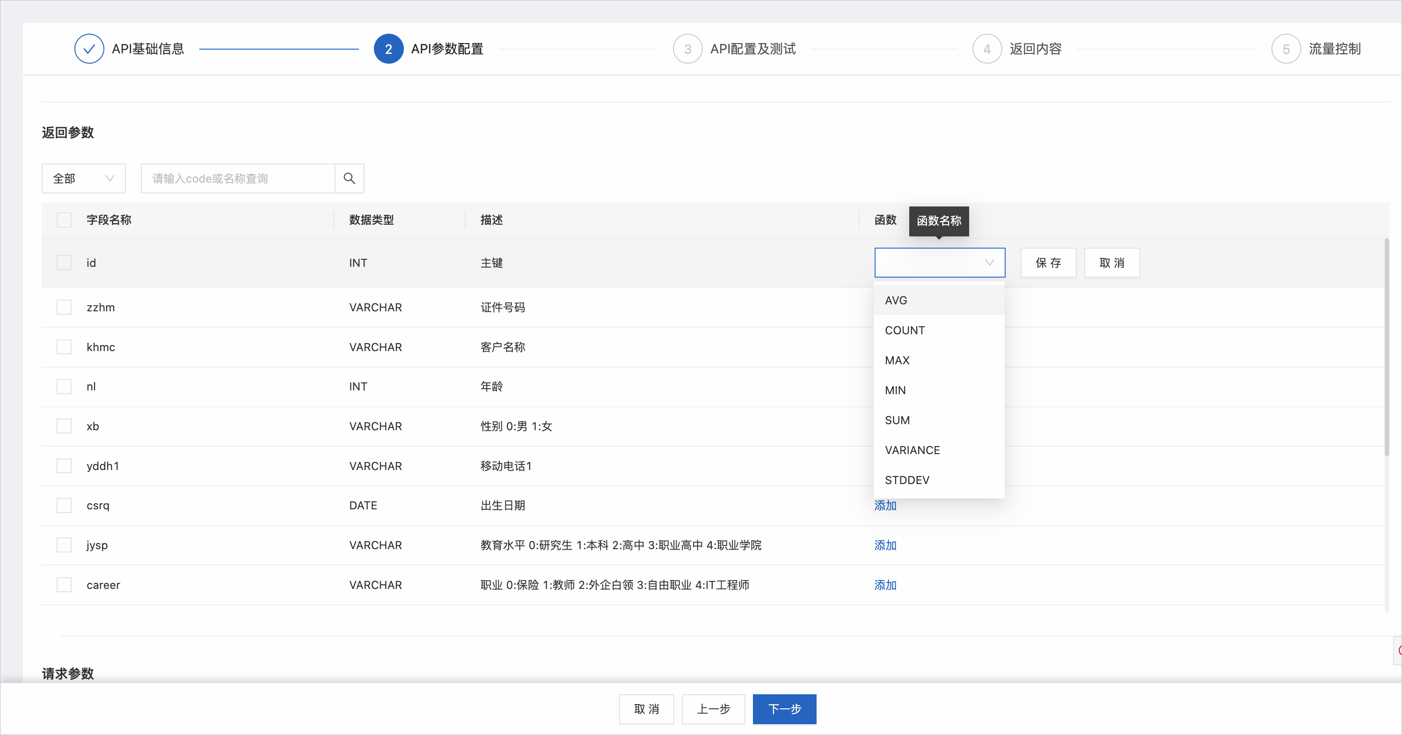Click the bottom 取消 button

[647, 709]
